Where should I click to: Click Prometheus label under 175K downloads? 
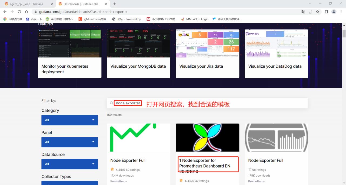point(256,181)
